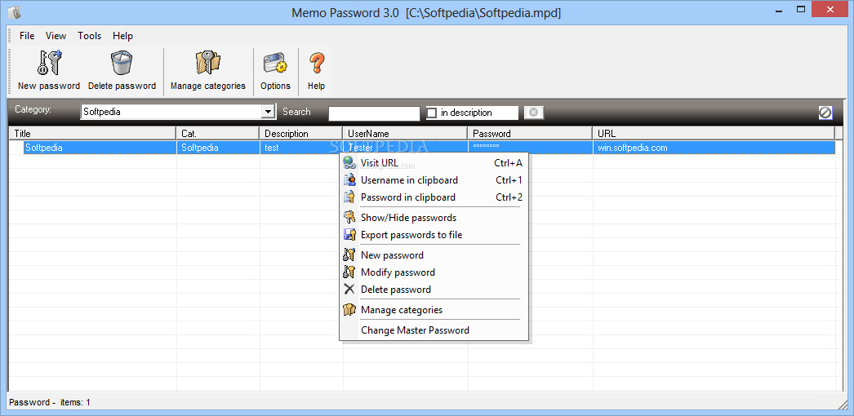
Task: Sort by the URL column header
Action: 714,133
